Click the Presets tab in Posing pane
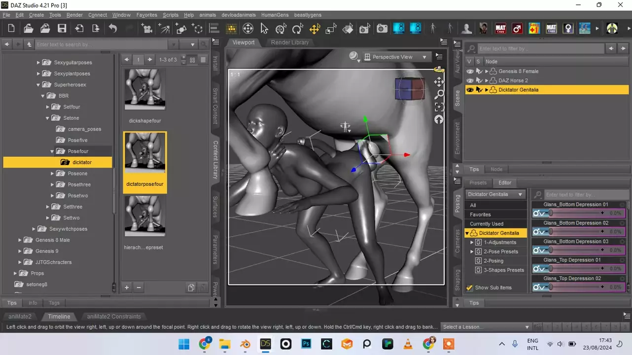The height and width of the screenshot is (355, 632). point(478,182)
